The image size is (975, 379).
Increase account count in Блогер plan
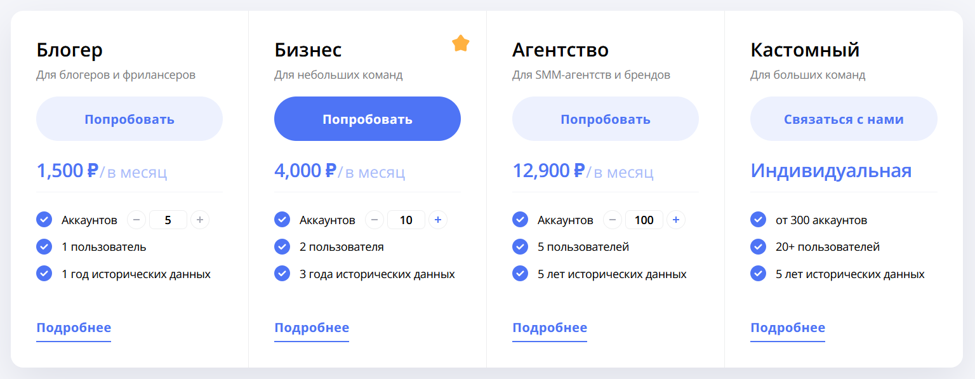pos(200,220)
